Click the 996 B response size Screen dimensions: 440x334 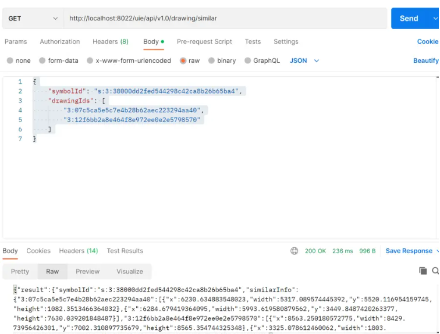point(367,251)
